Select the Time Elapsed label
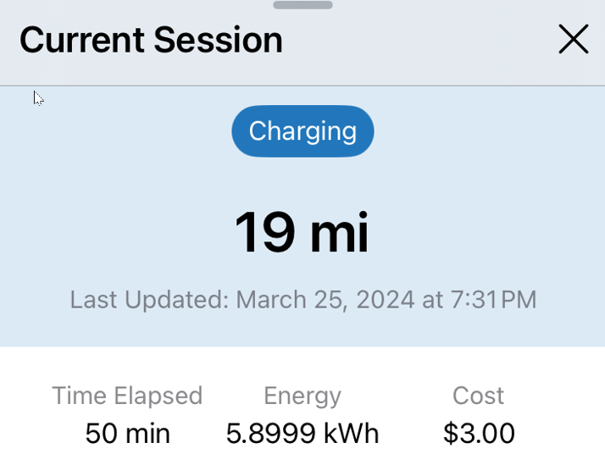The width and height of the screenshot is (605, 465). coord(127,396)
